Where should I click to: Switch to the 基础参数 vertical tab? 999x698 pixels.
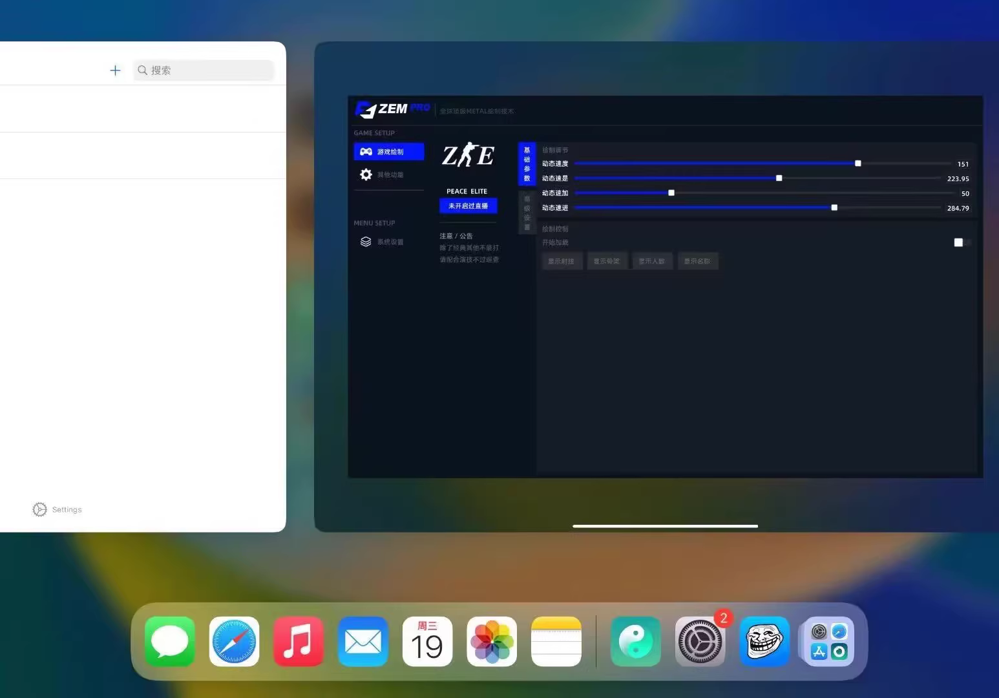(527, 164)
